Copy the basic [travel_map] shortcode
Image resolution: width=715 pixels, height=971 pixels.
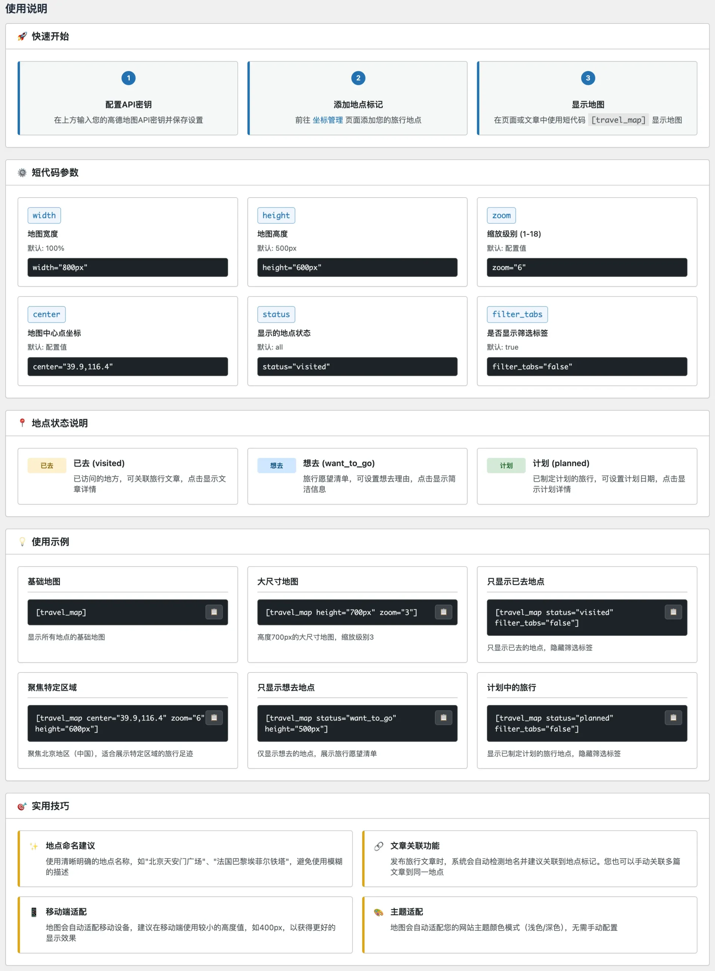214,612
